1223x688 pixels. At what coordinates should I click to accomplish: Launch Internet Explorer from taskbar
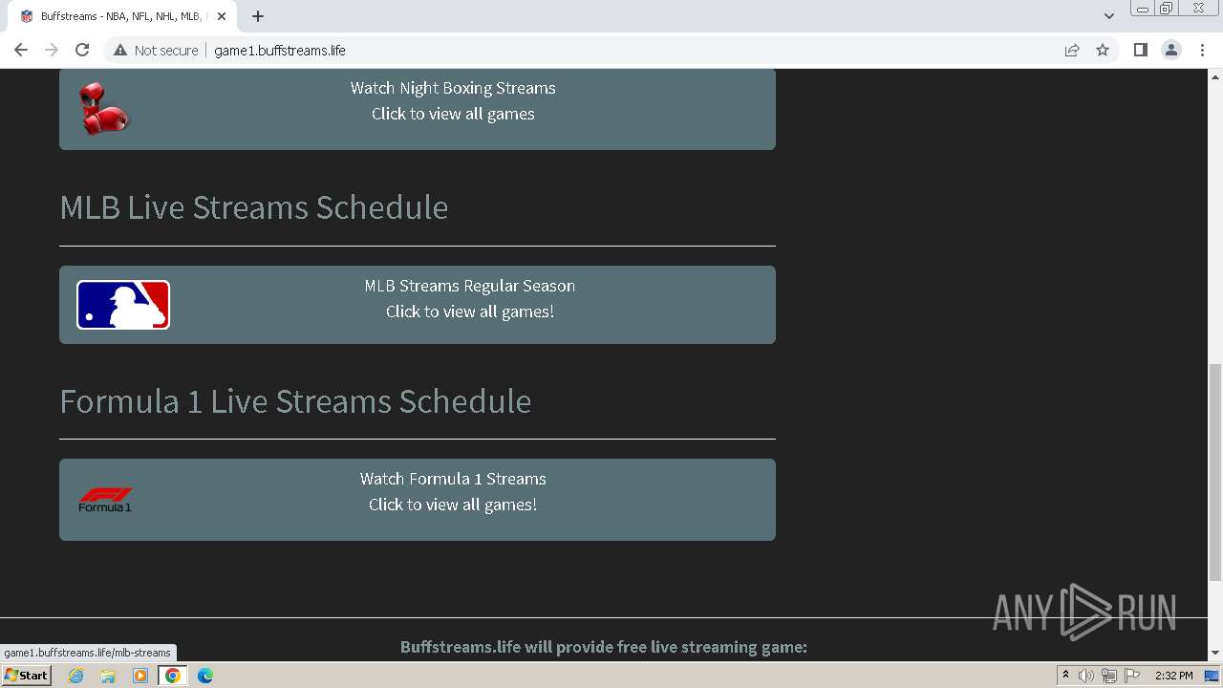click(x=75, y=676)
